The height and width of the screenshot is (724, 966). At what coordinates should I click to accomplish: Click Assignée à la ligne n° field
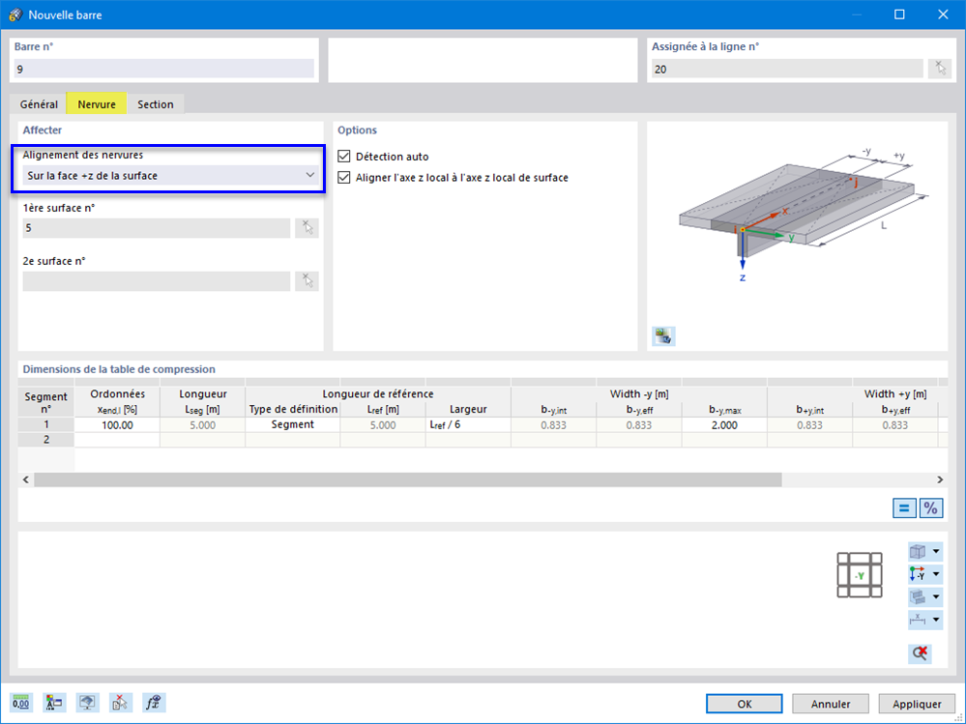(787, 69)
